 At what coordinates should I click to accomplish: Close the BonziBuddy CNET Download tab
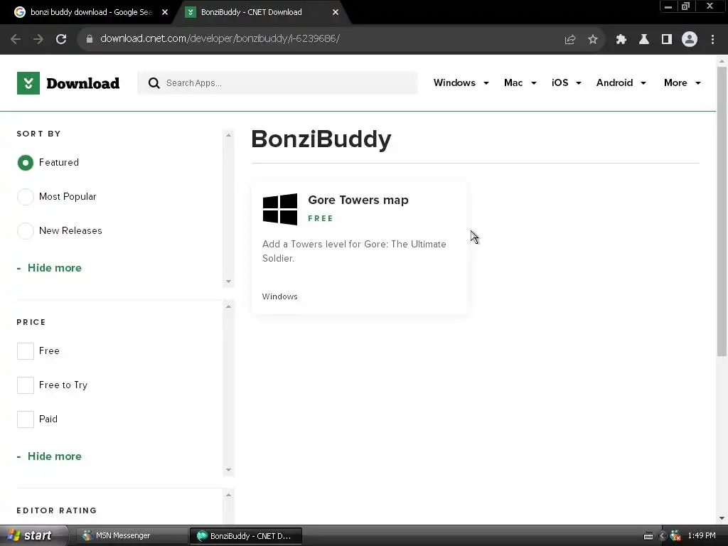point(336,12)
